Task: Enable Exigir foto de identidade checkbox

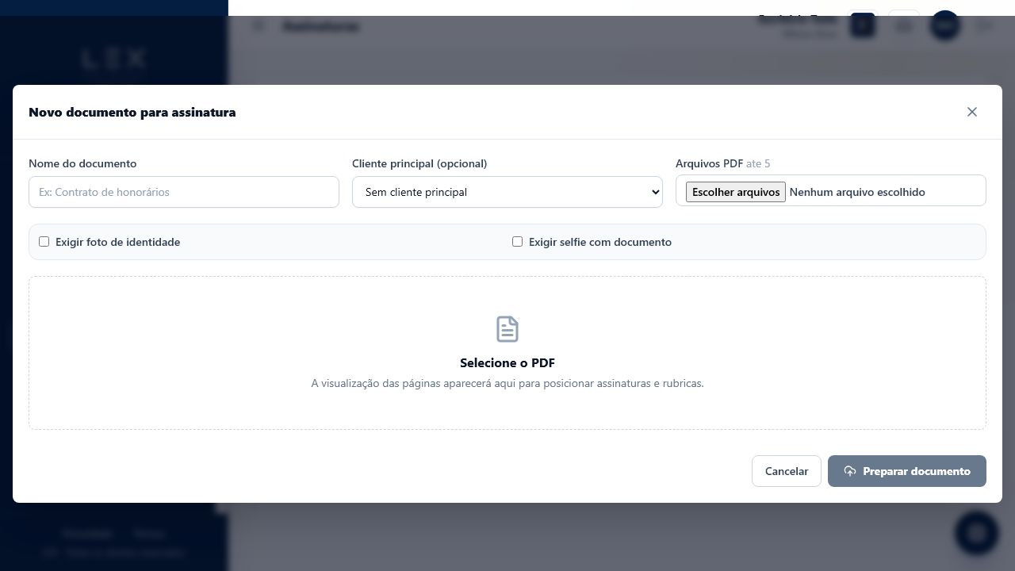Action: [x=44, y=242]
